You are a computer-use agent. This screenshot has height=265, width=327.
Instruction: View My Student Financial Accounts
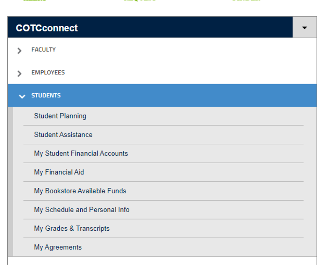(81, 153)
